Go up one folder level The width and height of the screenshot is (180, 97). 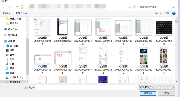coord(17,7)
